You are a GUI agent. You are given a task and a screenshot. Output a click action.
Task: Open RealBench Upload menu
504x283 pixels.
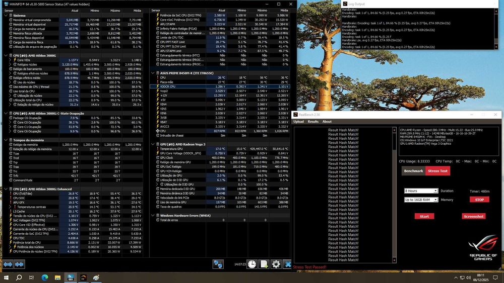(298, 122)
